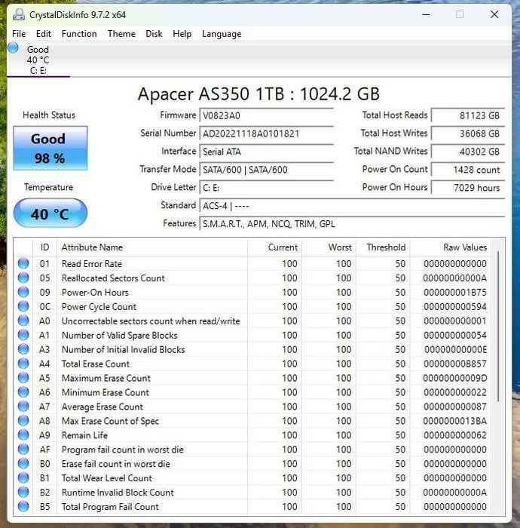Click the Power On Count value 1428 count
Image resolution: width=520 pixels, height=528 pixels.
(x=468, y=170)
